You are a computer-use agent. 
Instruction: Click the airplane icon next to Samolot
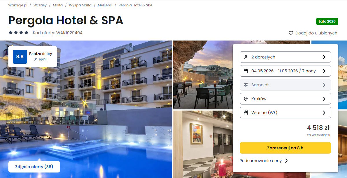(246, 85)
